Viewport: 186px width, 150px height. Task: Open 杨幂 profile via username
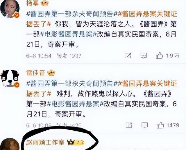pyautogui.click(x=32, y=3)
